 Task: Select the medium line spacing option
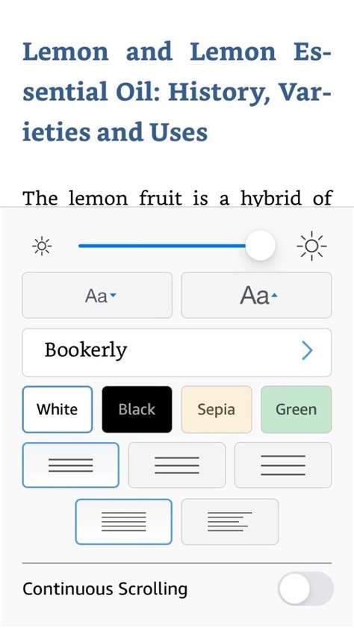point(176,465)
